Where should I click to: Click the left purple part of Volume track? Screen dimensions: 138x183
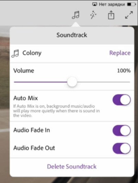click(41, 82)
